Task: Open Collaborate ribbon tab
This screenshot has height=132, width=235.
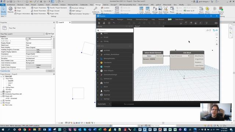Action: [84, 5]
